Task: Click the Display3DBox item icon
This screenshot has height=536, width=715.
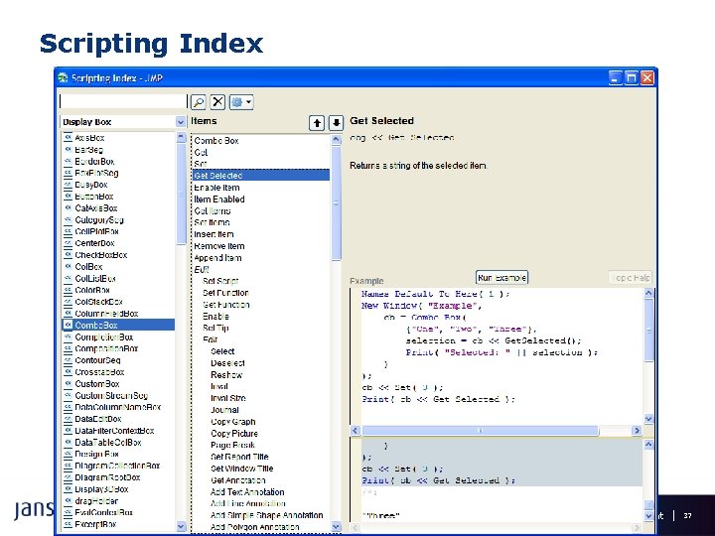Action: click(x=68, y=489)
